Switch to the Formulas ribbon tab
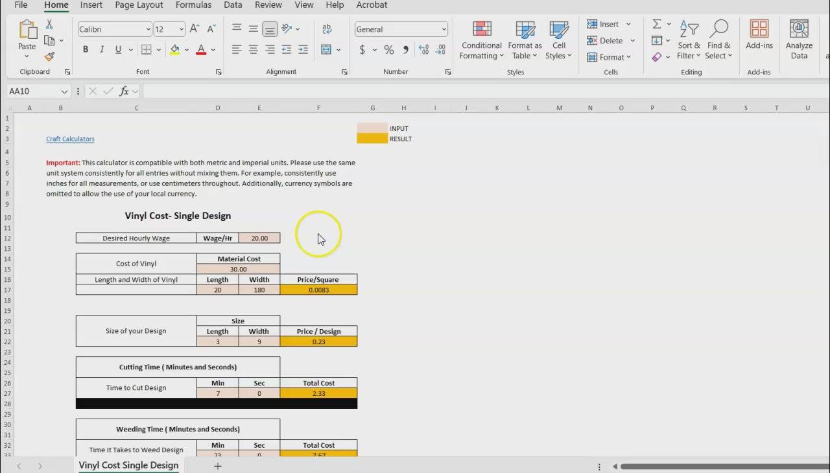The height and width of the screenshot is (473, 830). (x=193, y=5)
